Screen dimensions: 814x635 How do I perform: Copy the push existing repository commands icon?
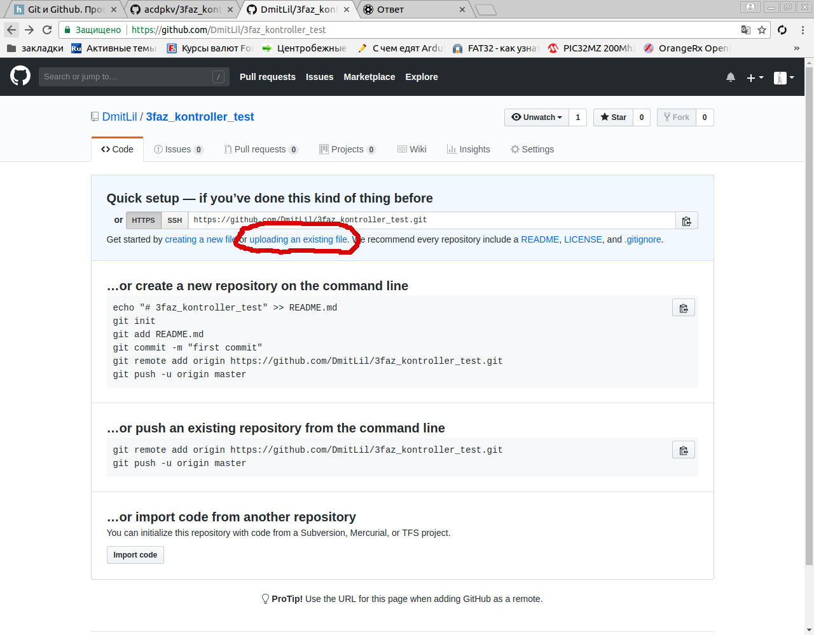tap(684, 450)
